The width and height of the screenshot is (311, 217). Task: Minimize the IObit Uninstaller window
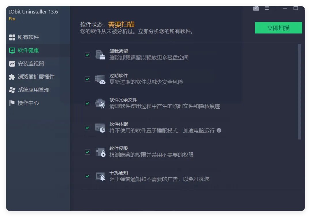(285, 8)
